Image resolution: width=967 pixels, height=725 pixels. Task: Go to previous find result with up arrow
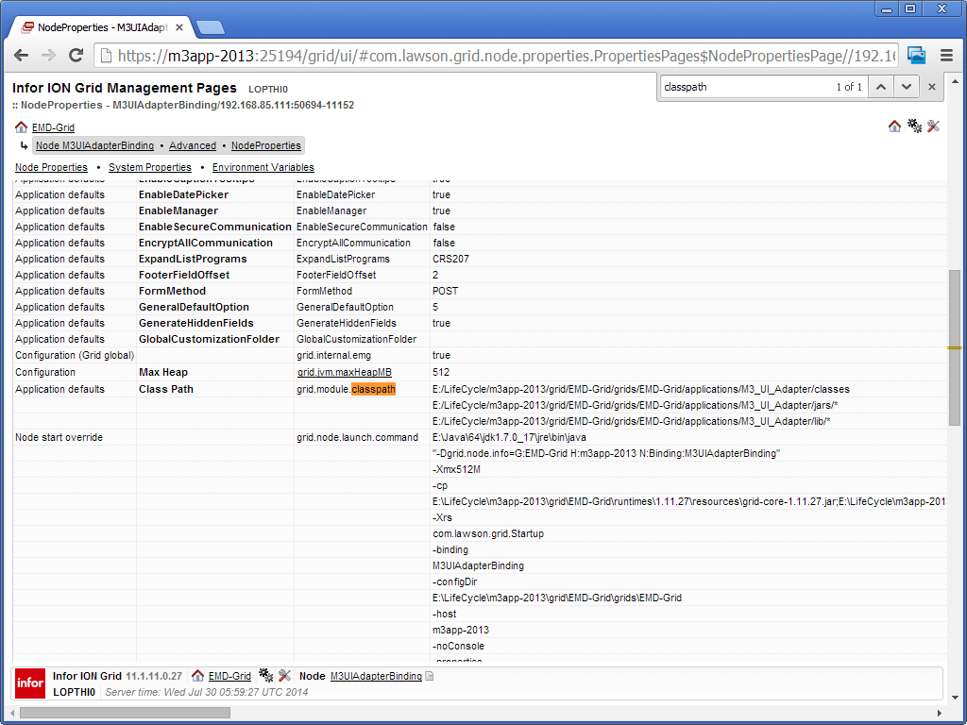coord(880,87)
